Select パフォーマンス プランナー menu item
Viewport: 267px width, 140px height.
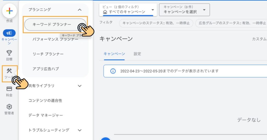pos(55,39)
